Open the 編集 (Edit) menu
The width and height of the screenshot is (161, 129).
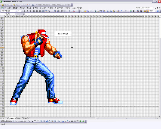coord(15,8)
